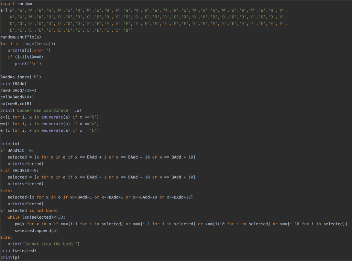Viewport: 352px width, 261px height.
Task: Click the selected.append(p) line
Action: click(36, 230)
